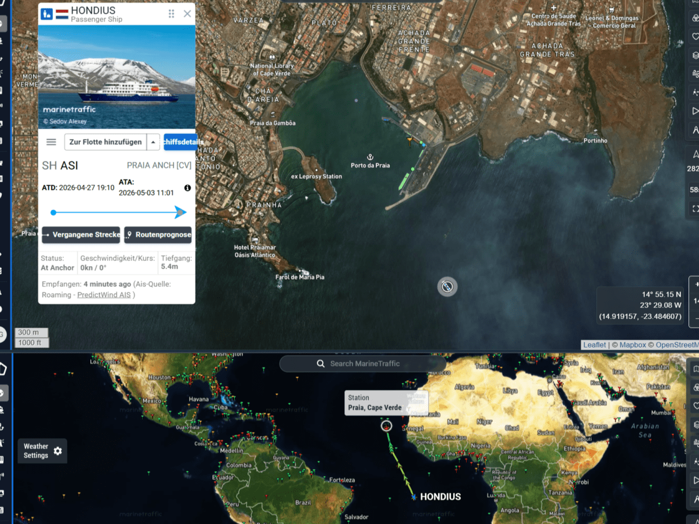This screenshot has width=699, height=524.
Task: Show the Routenprognose route forecast
Action: point(158,235)
